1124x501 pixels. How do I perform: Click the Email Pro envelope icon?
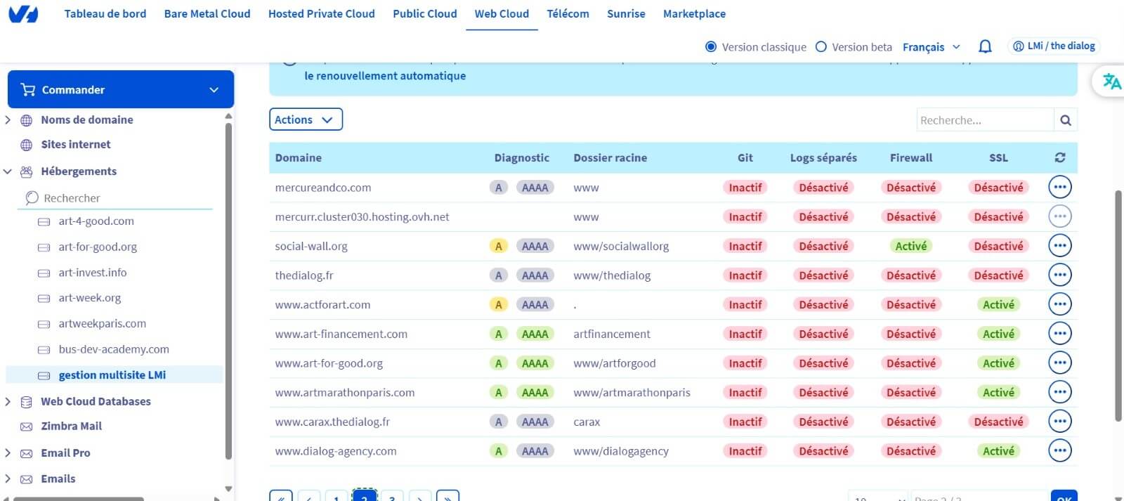(x=26, y=453)
